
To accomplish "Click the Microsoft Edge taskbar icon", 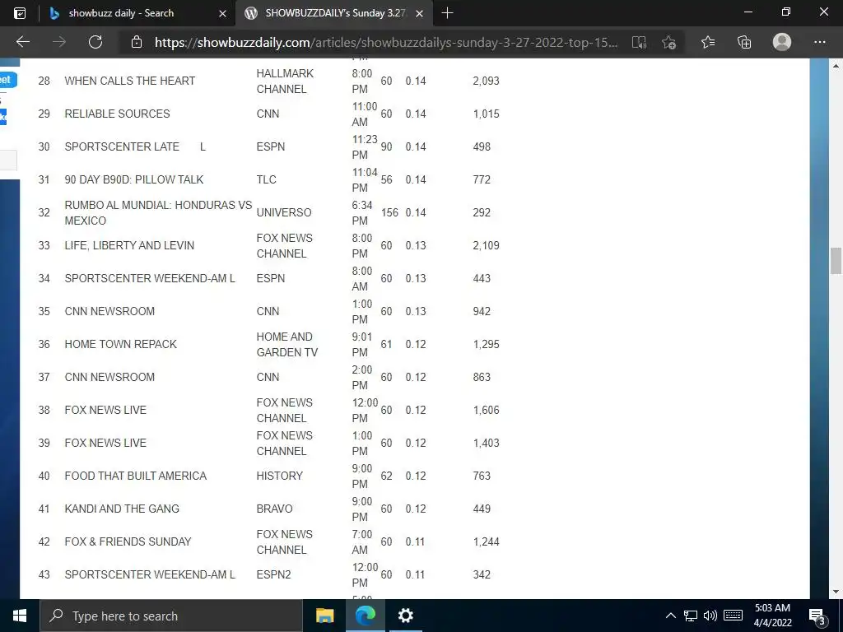I will (365, 616).
